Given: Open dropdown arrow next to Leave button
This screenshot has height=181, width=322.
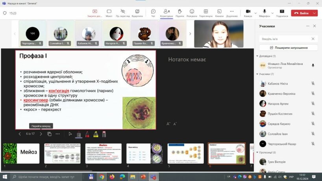Looking at the screenshot, I should pos(315,13).
